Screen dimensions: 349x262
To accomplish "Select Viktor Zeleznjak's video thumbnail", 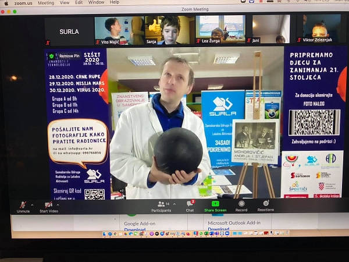I will 322,29.
